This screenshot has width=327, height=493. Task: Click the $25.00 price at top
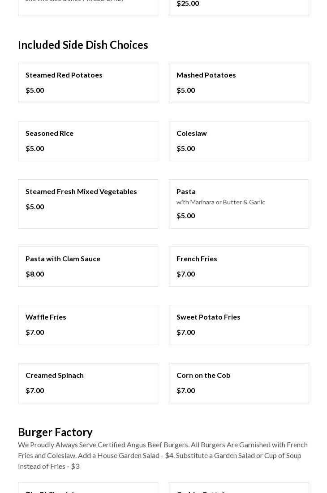click(x=188, y=4)
